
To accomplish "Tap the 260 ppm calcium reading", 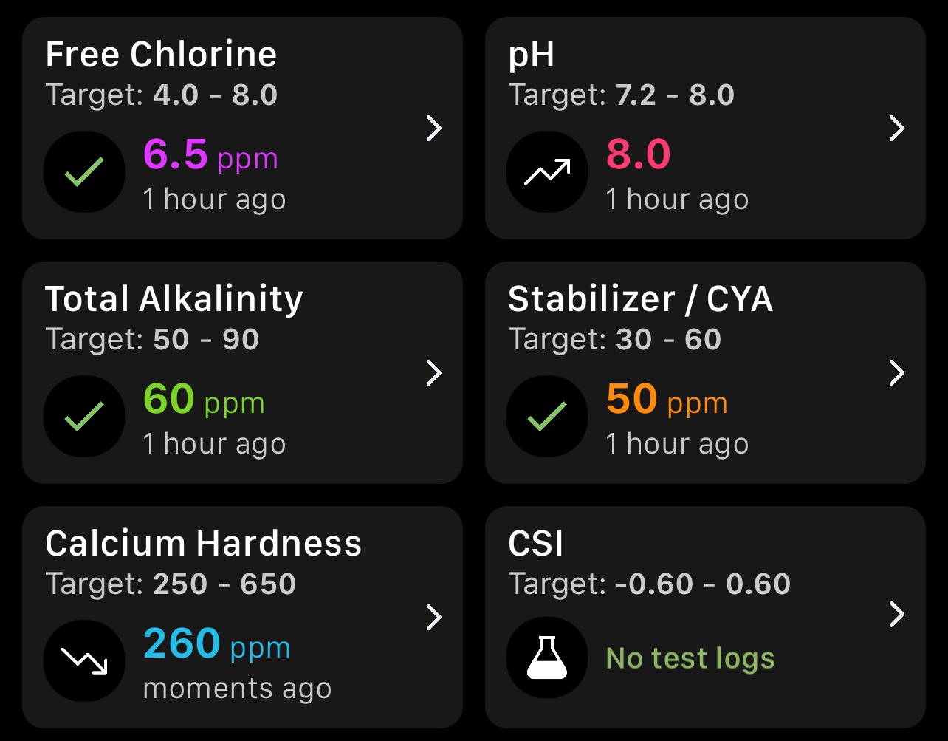I will pyautogui.click(x=217, y=644).
